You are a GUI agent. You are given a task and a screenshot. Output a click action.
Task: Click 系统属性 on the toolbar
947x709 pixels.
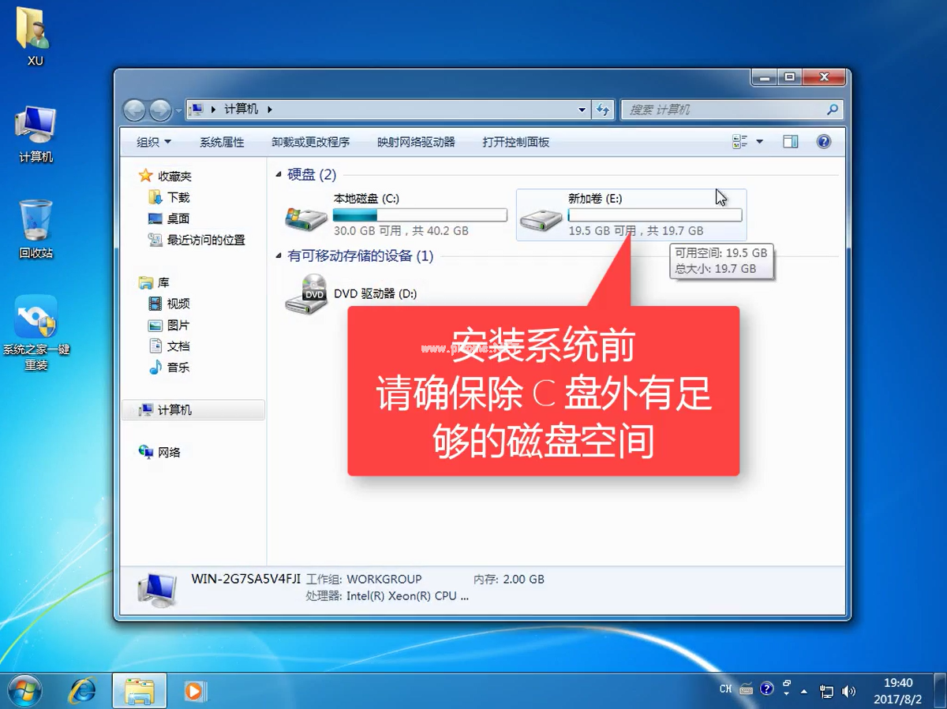[222, 141]
